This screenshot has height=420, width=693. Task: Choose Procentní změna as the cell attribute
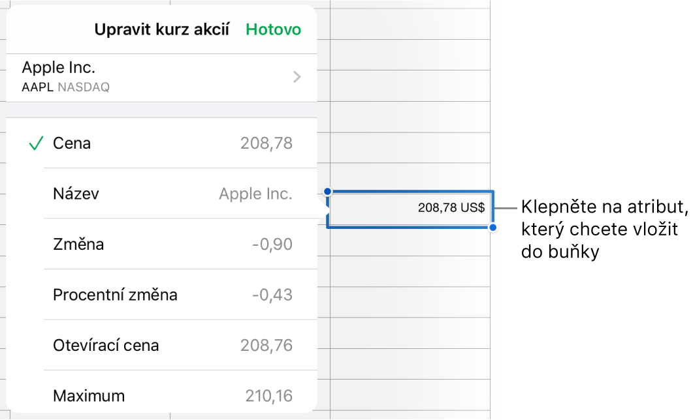point(163,295)
